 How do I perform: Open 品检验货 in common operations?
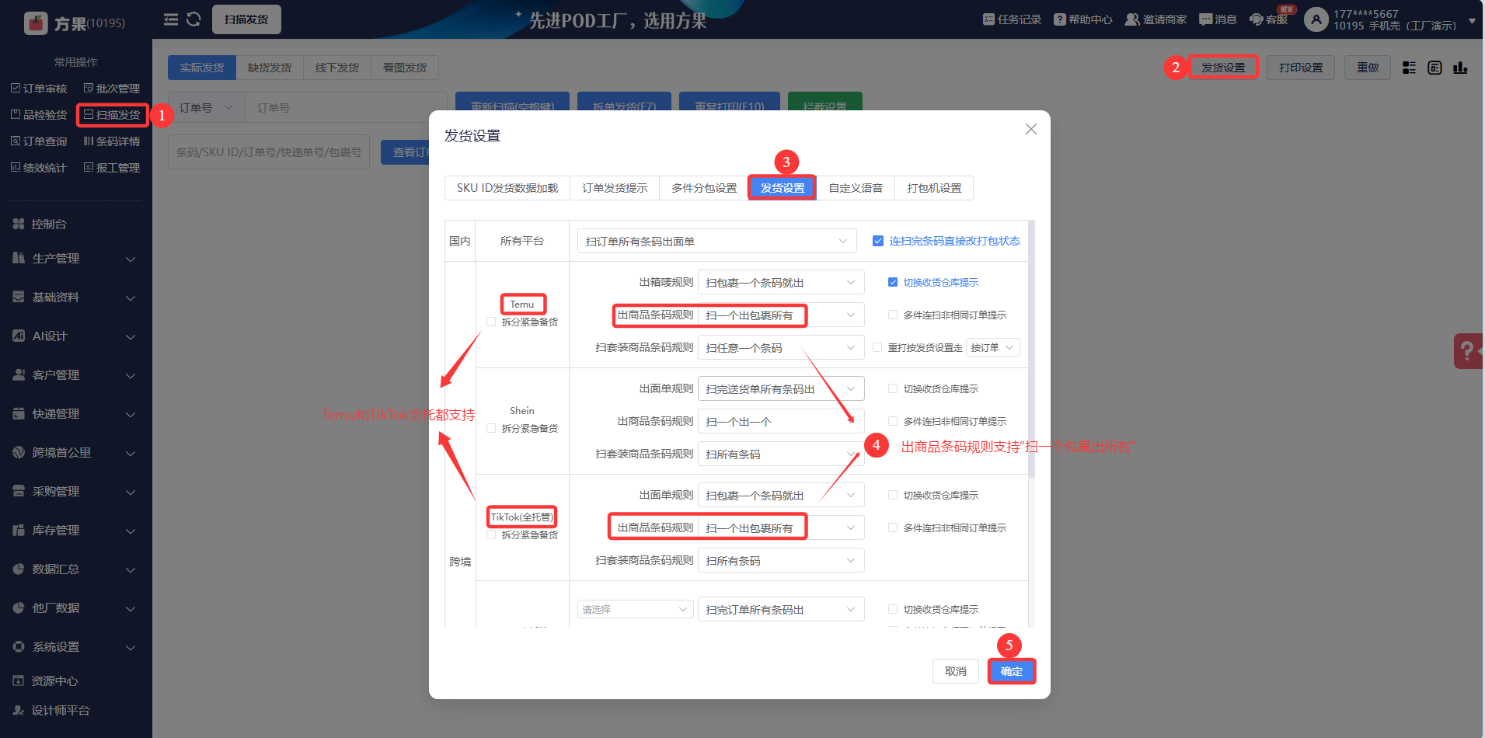tap(39, 115)
